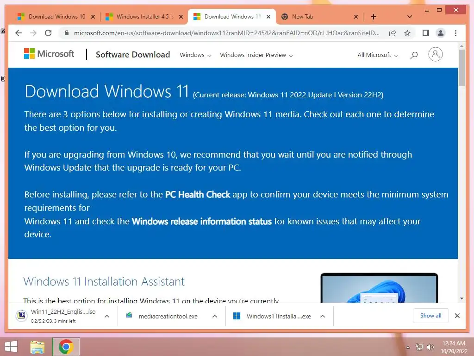Click the Chrome icon in the taskbar
Screen dimensions: 474x356
(x=66, y=347)
